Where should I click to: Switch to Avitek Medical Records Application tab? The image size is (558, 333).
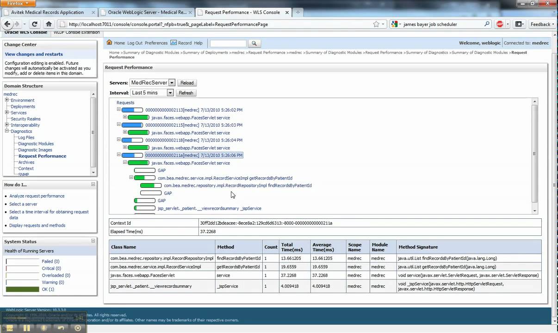tap(47, 12)
